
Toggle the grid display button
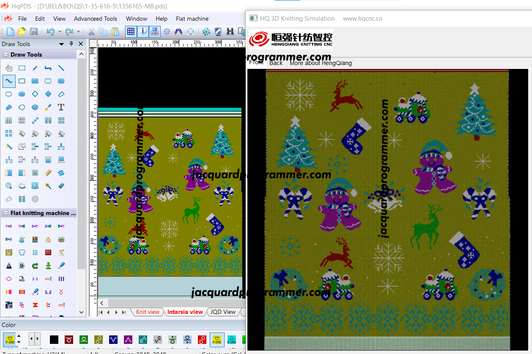click(131, 32)
